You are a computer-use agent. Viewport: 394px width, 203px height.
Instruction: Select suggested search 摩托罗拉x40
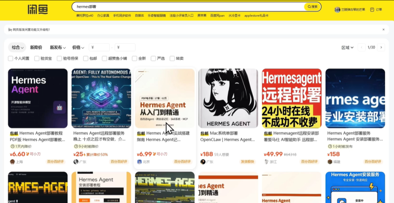coord(85,16)
